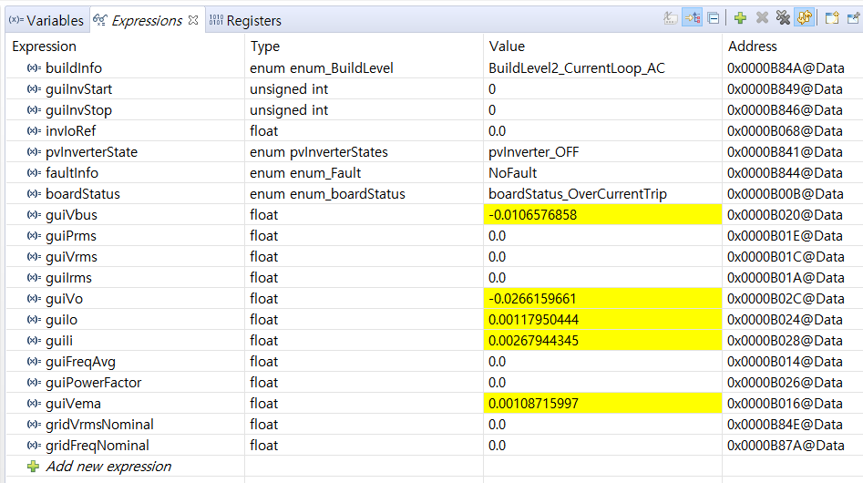Collapse All expressions using the toolbar icon
The width and height of the screenshot is (863, 483).
pyautogui.click(x=714, y=18)
